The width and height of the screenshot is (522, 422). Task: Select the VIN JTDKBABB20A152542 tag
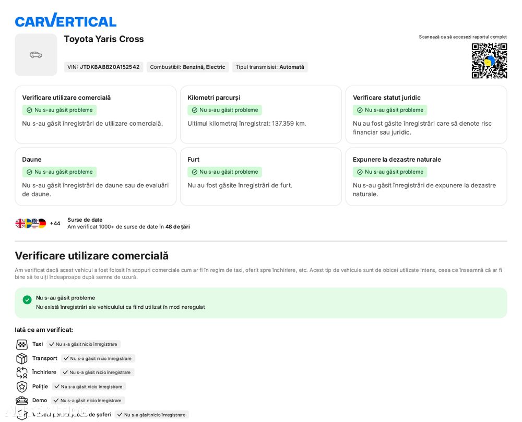point(103,67)
